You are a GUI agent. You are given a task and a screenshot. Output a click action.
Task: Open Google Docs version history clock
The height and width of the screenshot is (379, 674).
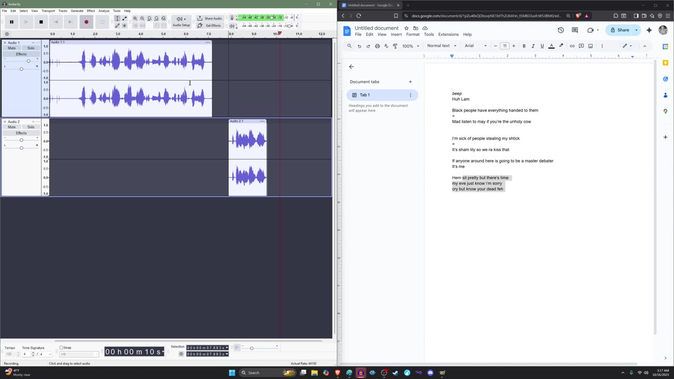(561, 30)
